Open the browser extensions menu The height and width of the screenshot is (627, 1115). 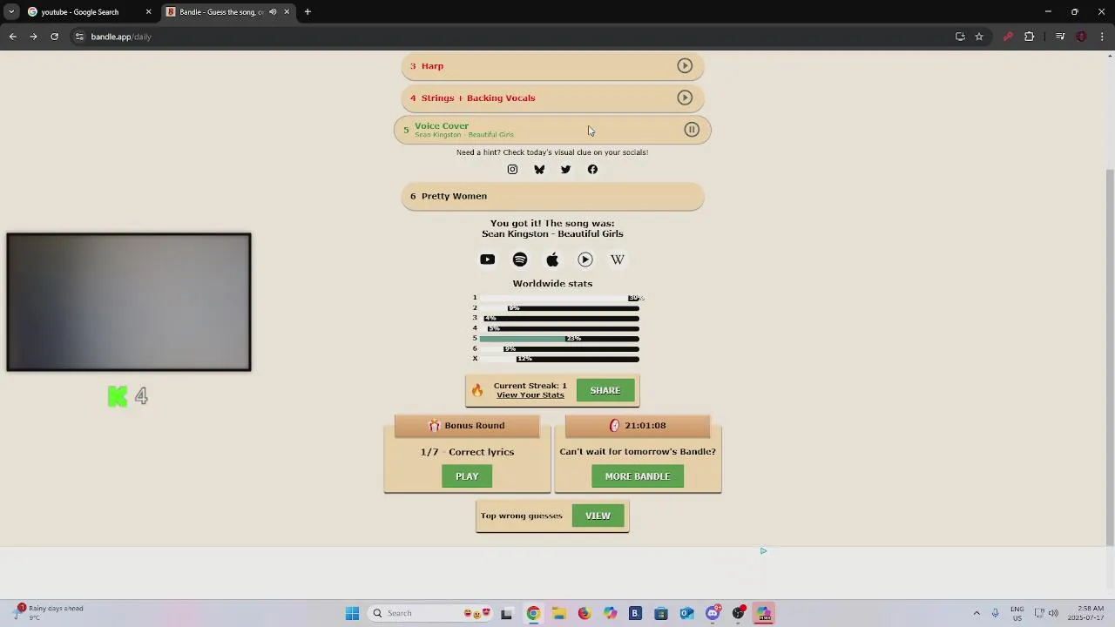point(1029,37)
